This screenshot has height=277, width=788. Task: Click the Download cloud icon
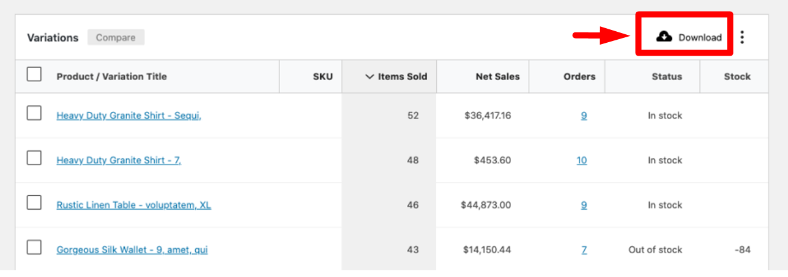pos(664,37)
